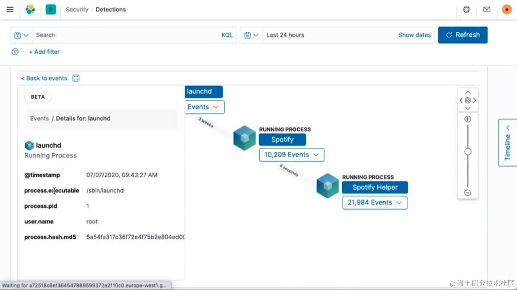Viewport: 517px width, 290px height.
Task: Click the BETA badge
Action: [x=38, y=97]
